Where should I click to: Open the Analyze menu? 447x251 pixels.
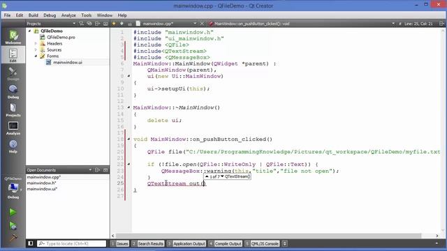point(68,15)
